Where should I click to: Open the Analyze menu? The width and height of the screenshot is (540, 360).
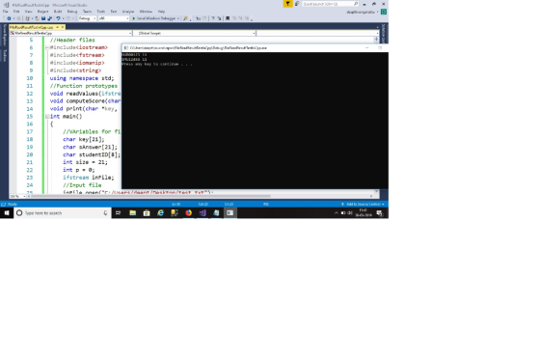tap(128, 12)
